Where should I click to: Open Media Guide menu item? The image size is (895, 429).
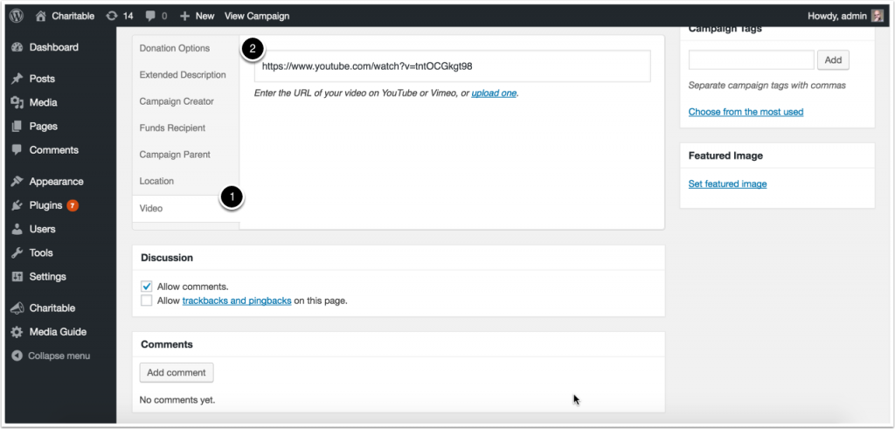(x=59, y=331)
